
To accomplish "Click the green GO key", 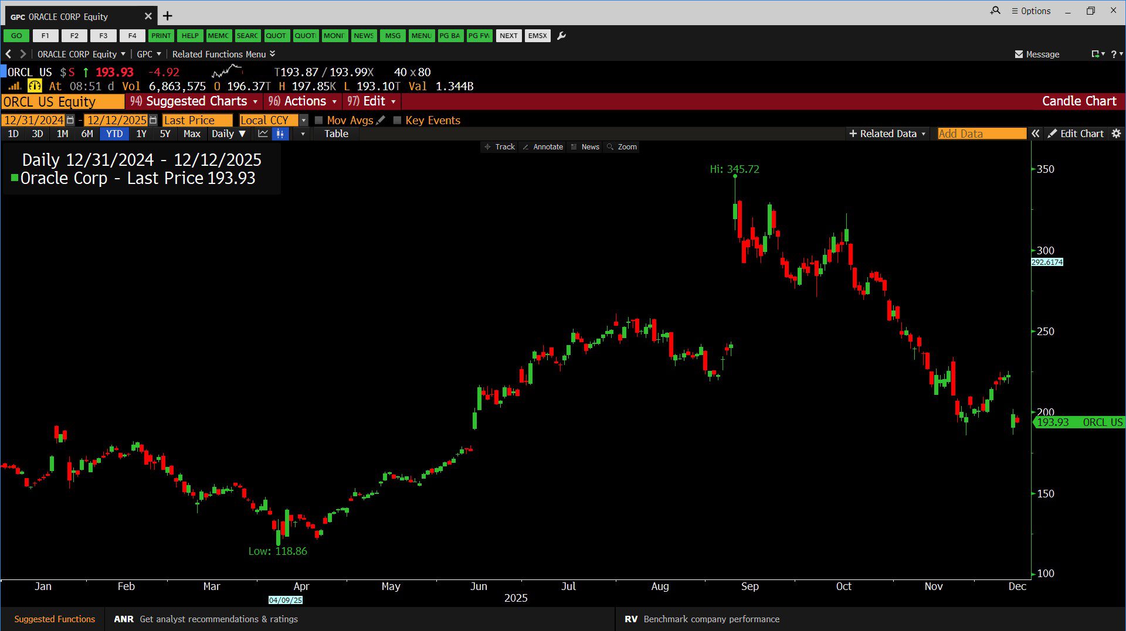I will [16, 36].
